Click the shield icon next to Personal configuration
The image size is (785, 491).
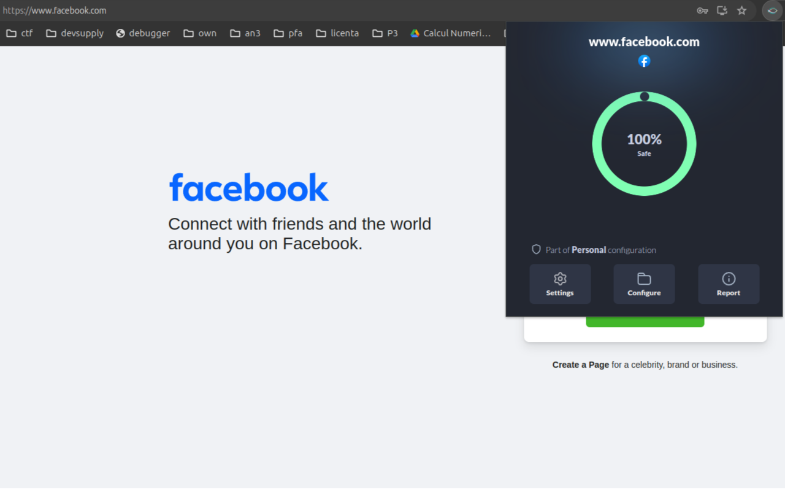click(x=537, y=249)
